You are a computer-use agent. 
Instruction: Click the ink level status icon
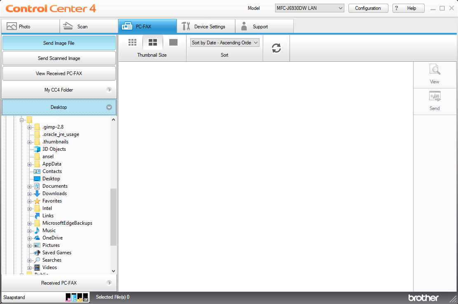click(x=77, y=297)
